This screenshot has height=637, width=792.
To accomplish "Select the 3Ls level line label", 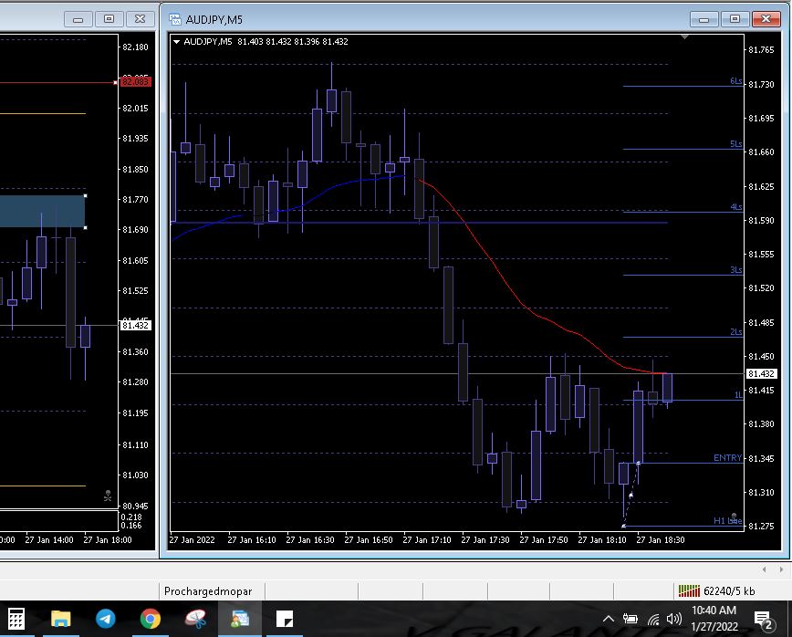I will (x=736, y=270).
